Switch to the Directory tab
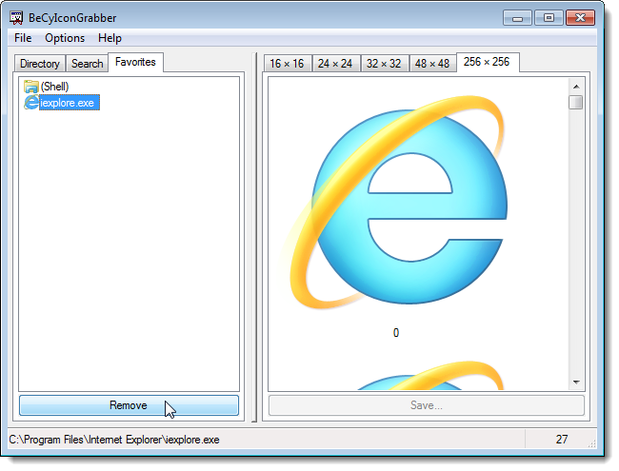619x471 pixels. pos(40,64)
